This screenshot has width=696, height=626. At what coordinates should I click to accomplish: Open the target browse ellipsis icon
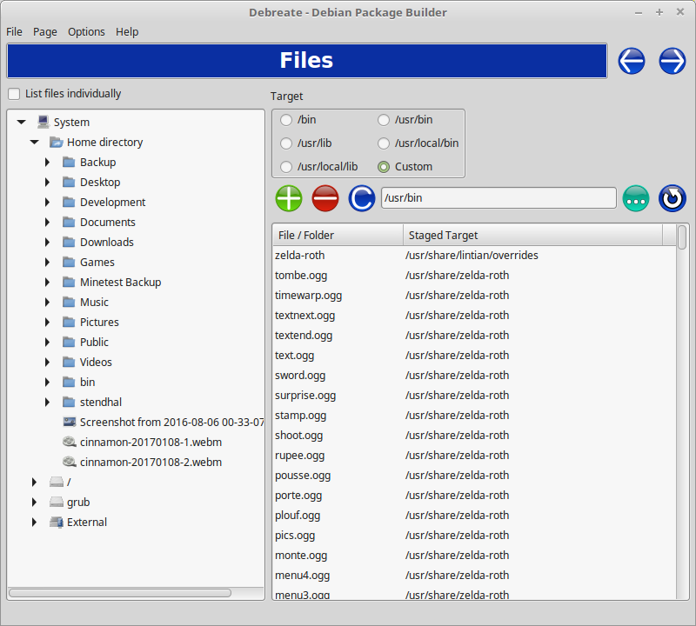click(636, 199)
